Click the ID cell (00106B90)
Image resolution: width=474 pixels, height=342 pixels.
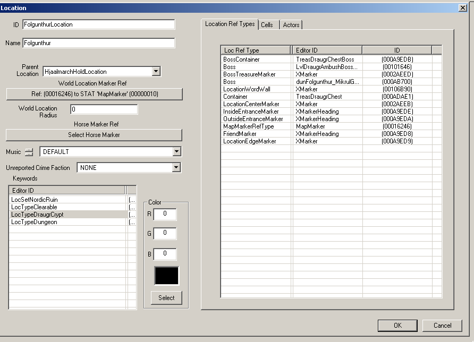pos(397,89)
